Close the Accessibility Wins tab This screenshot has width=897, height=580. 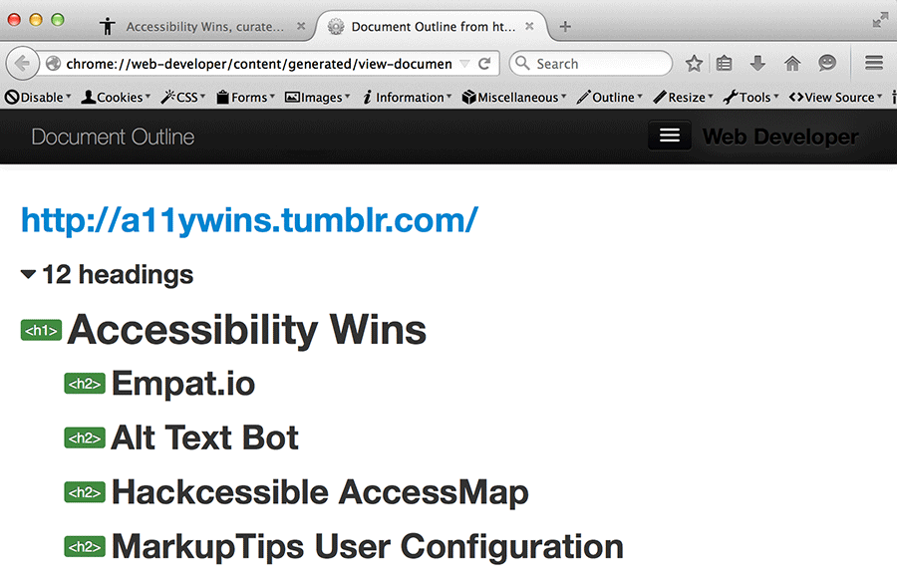pos(301,26)
